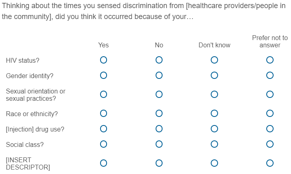291x174 pixels.
Task: Choose Don't know for Injection drug use
Action: pos(214,129)
